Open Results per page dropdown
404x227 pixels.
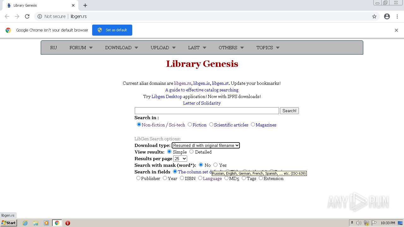[x=180, y=159]
